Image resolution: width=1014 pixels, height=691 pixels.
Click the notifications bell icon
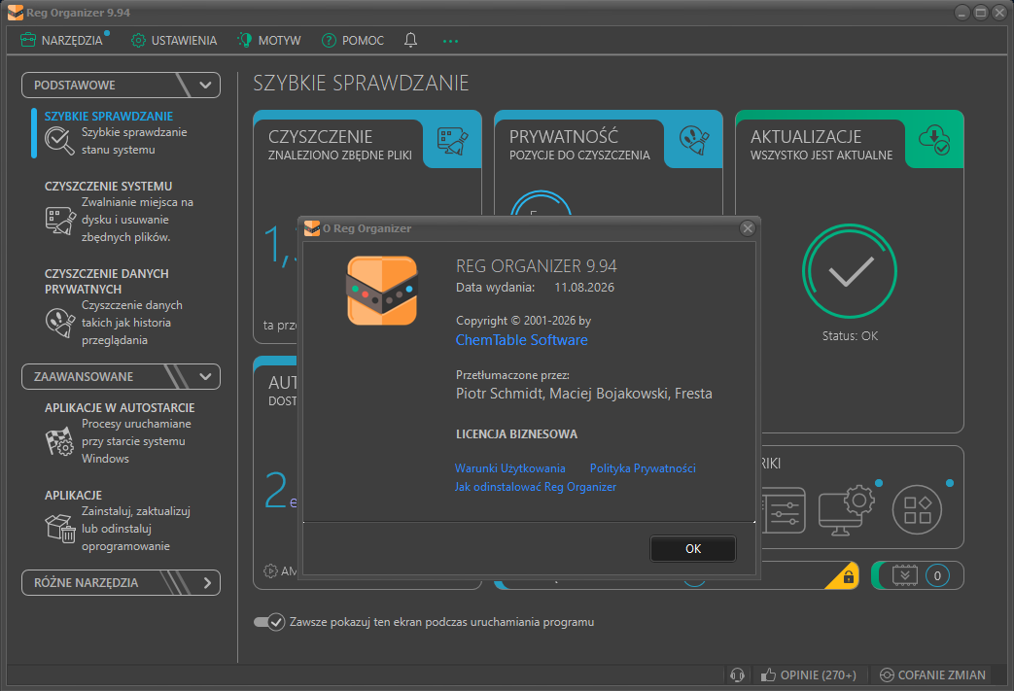410,40
